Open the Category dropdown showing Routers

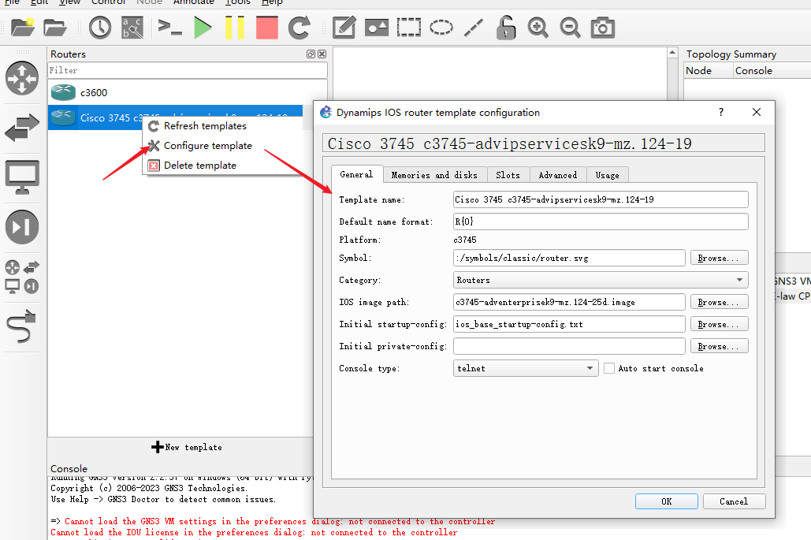[601, 280]
